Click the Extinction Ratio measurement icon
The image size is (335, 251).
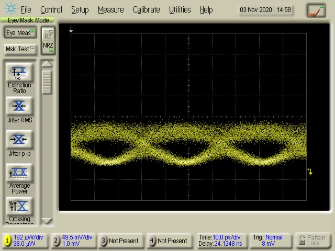click(19, 72)
